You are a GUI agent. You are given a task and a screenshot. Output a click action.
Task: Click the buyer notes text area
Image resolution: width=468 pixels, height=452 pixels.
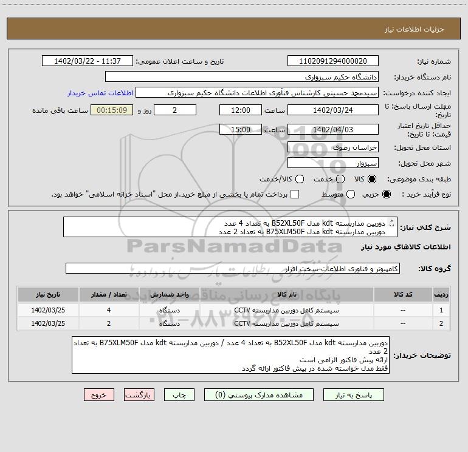point(230,355)
